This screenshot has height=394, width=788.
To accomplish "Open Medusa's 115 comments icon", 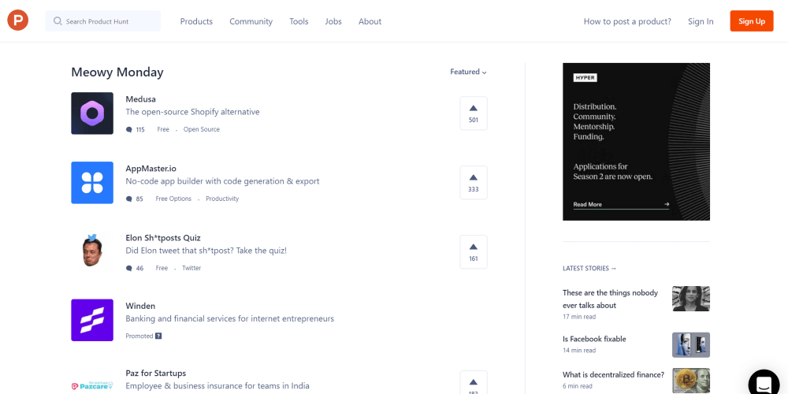I will [128, 130].
